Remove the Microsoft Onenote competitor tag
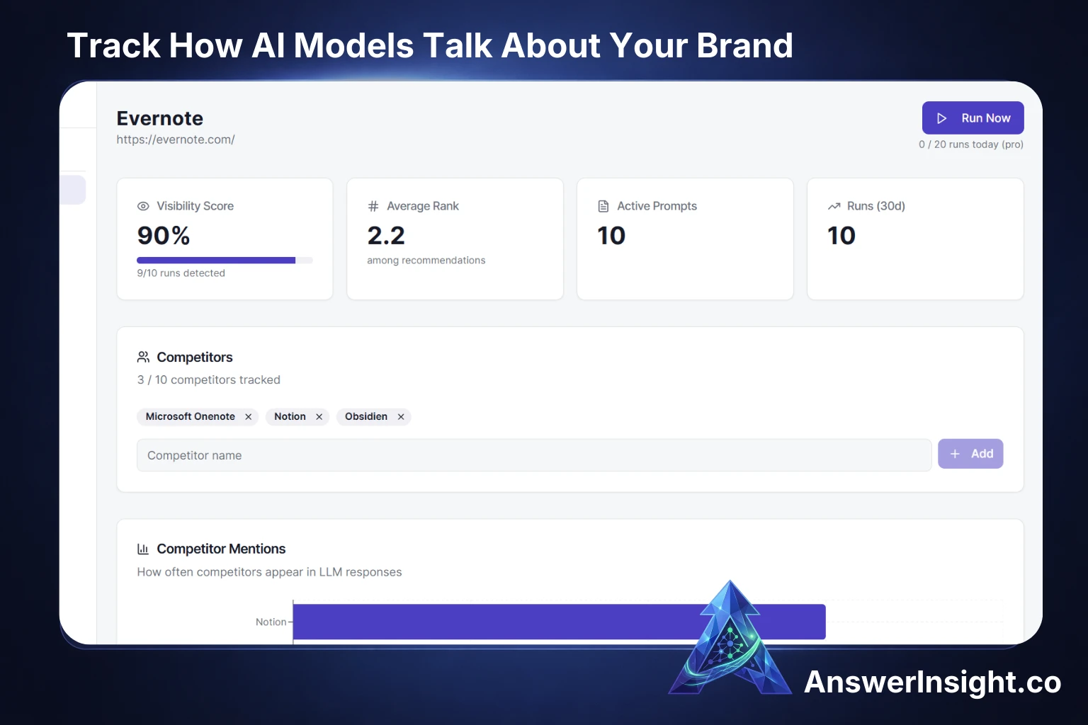 point(249,417)
